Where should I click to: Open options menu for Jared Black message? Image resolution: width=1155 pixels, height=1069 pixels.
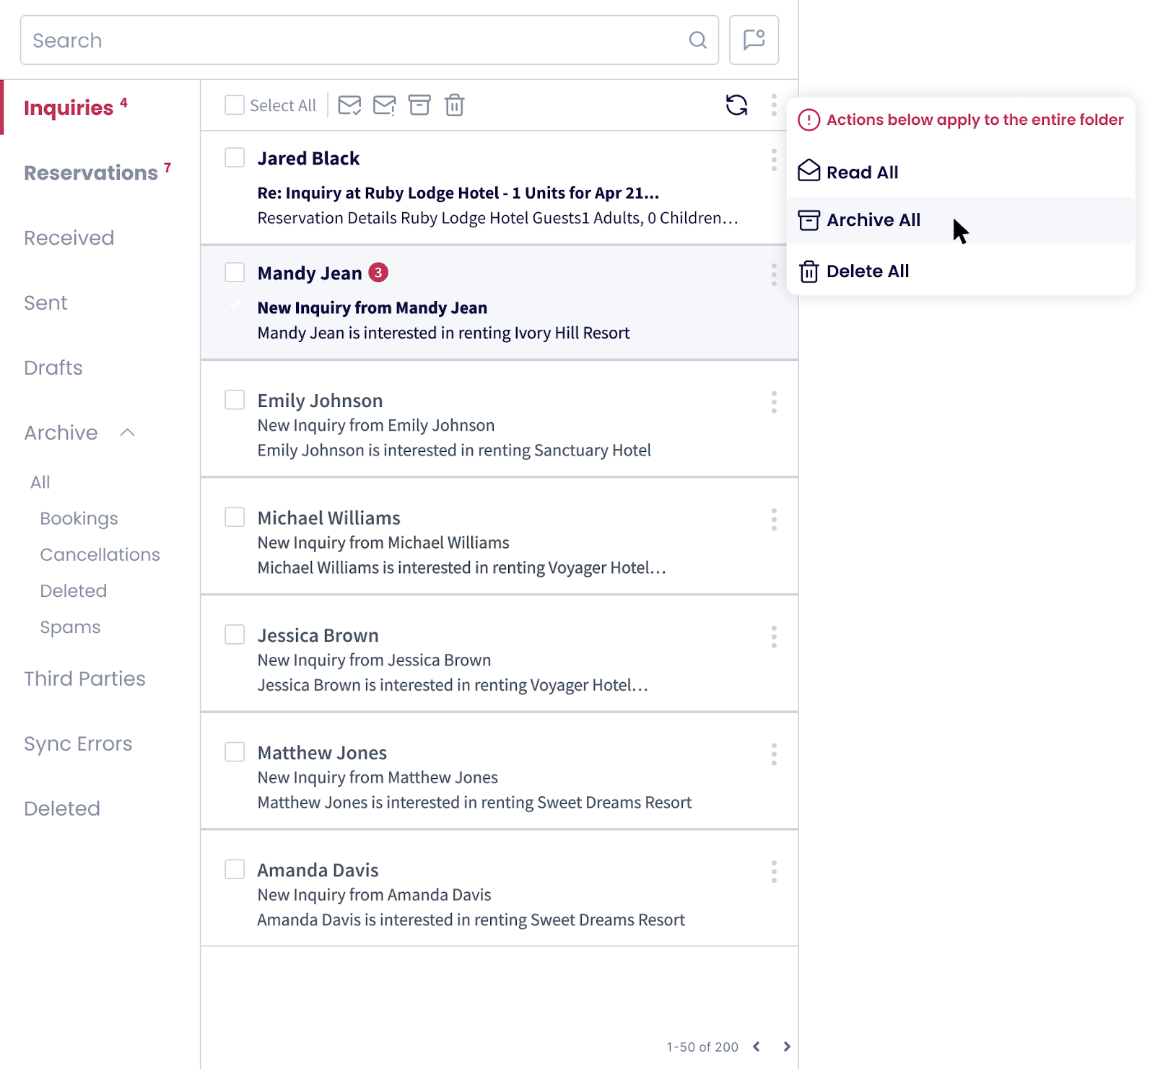(x=774, y=160)
